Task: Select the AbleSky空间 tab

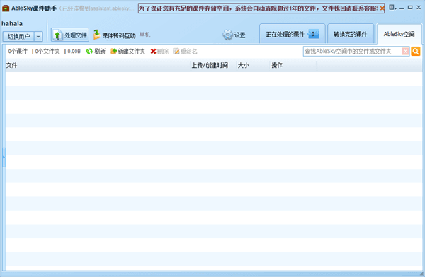Action: (399, 34)
